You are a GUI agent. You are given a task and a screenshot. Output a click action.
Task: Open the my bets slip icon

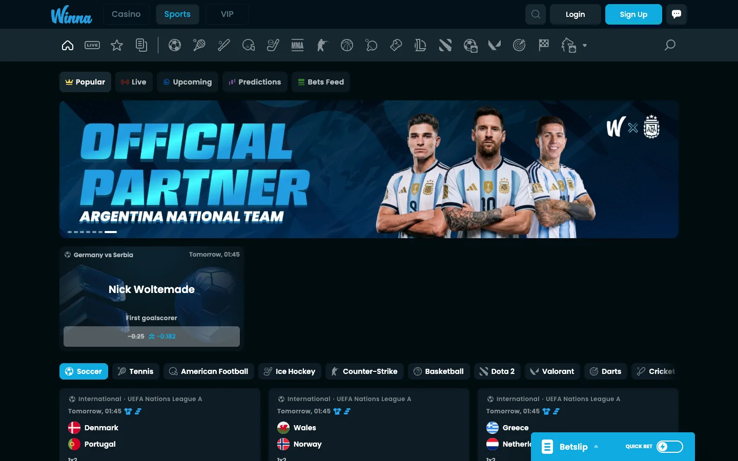point(141,46)
